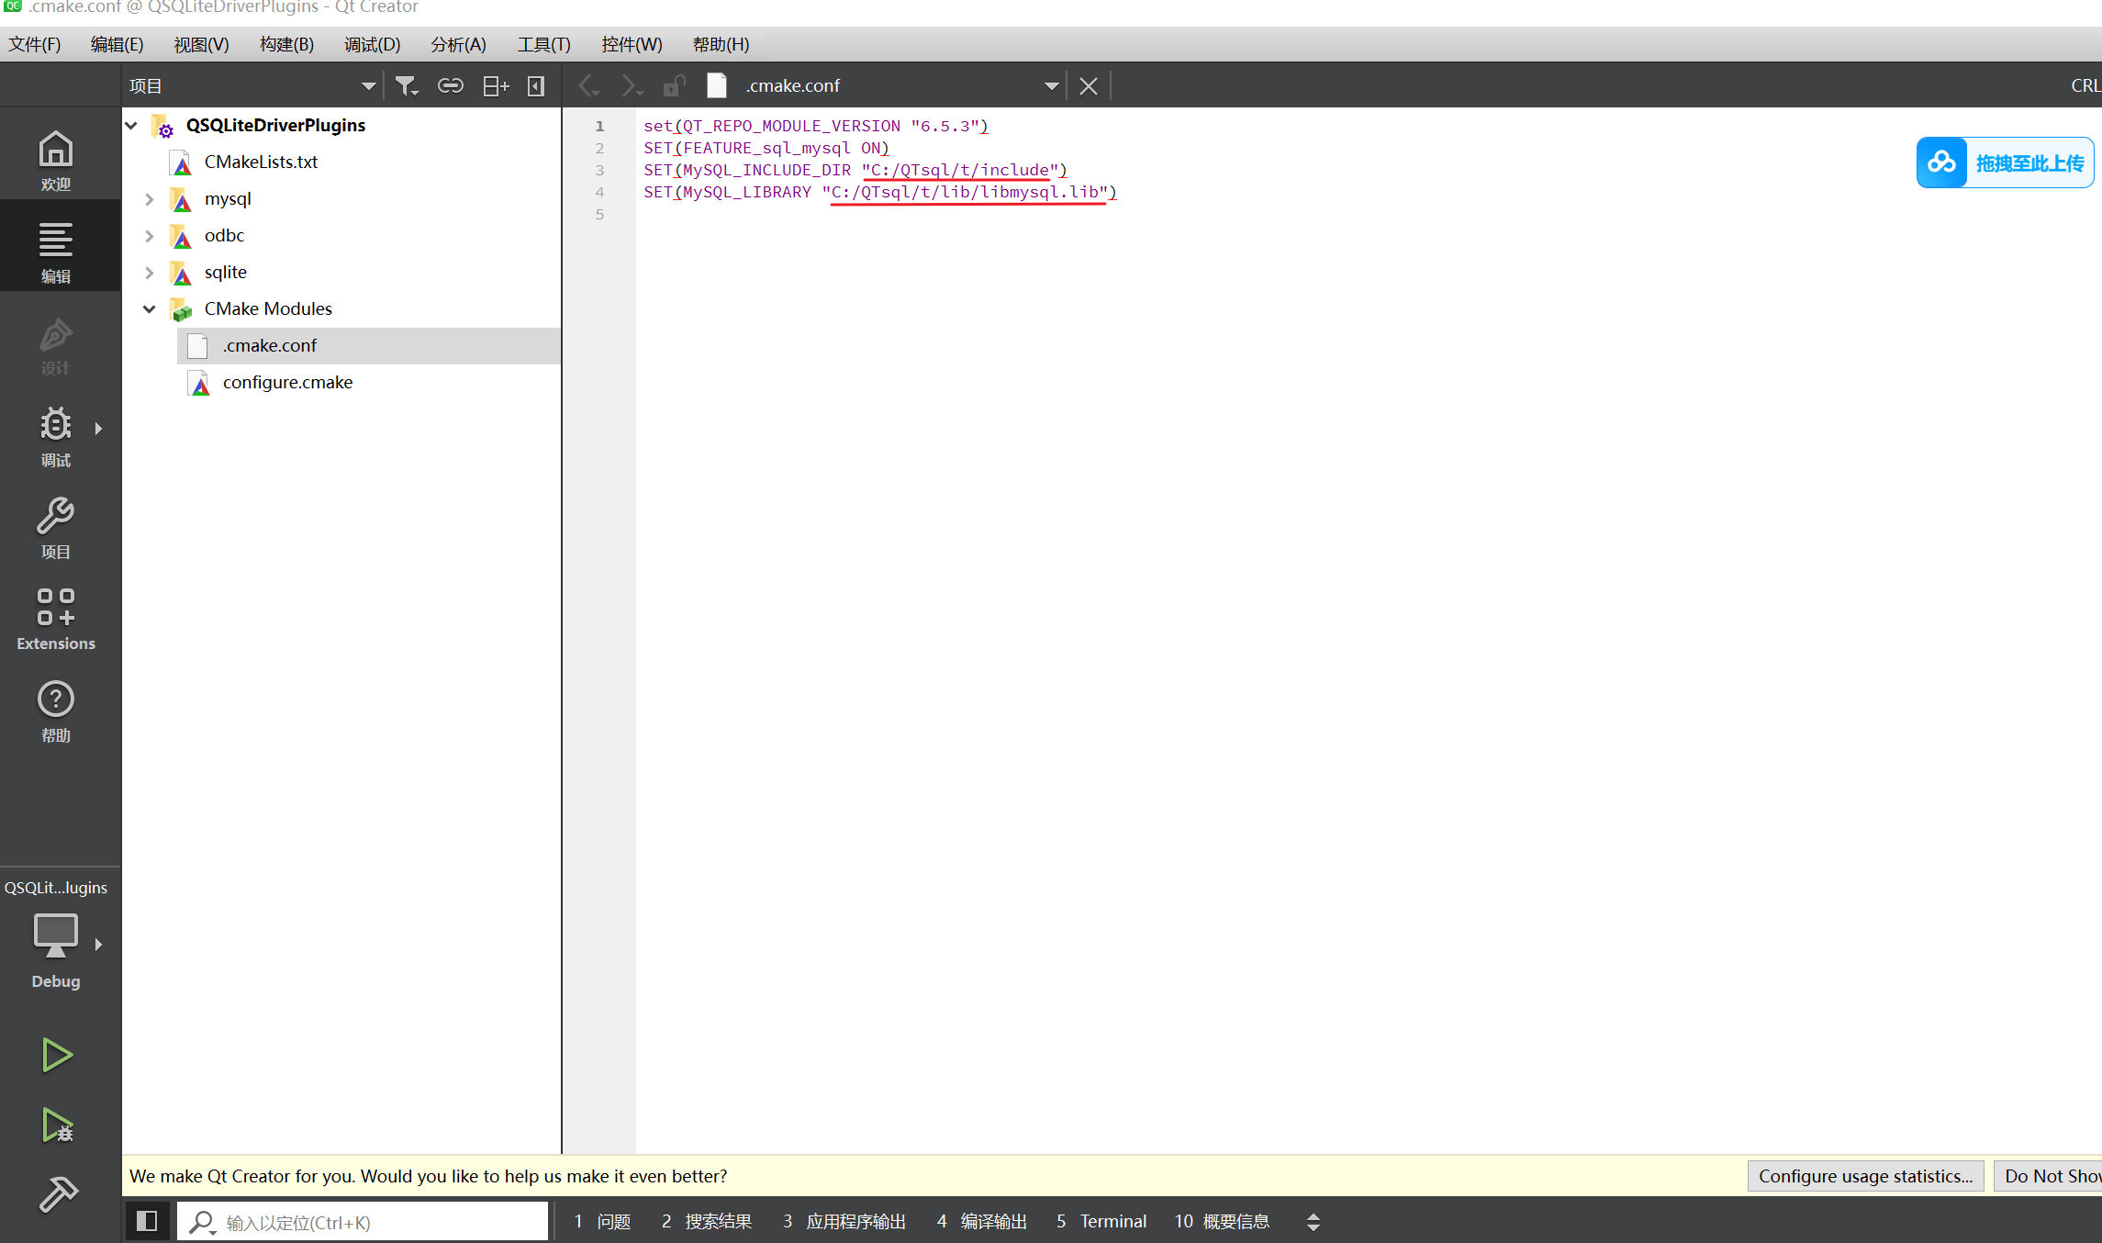2102x1243 pixels.
Task: Switch to the 欢迎 (Welcome) mode
Action: click(x=55, y=158)
